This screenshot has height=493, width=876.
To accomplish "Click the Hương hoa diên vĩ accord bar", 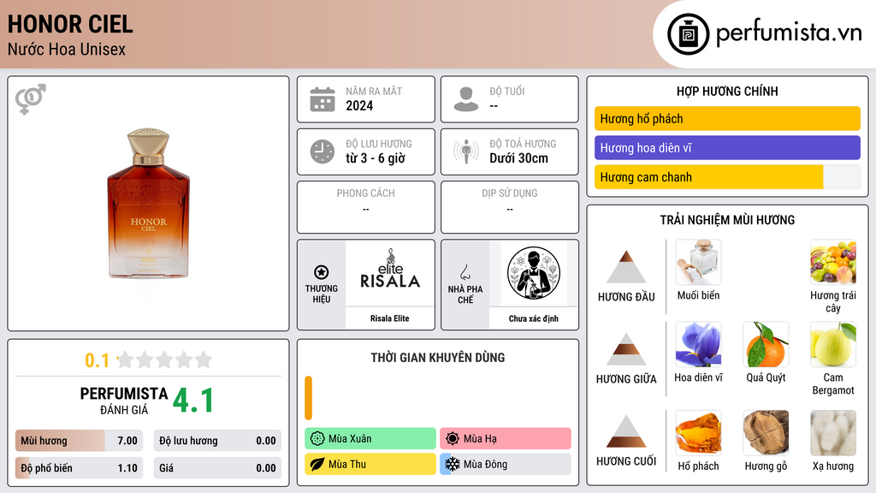I will click(727, 147).
